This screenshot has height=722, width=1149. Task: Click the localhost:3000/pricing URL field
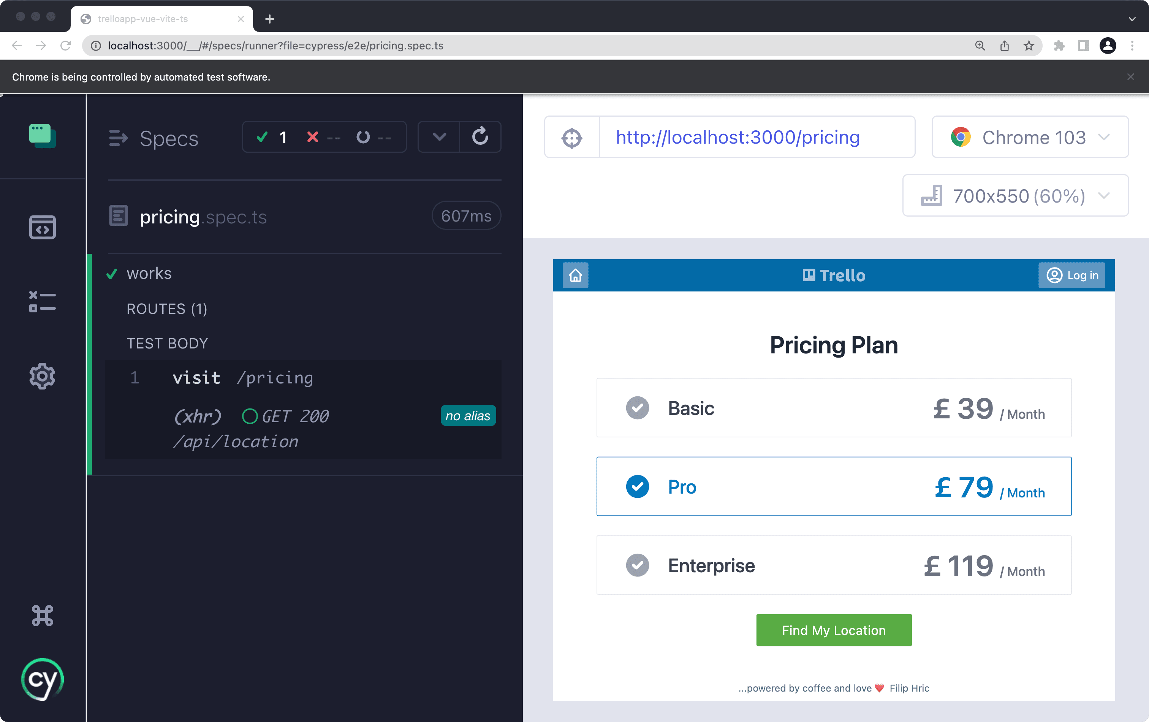coord(737,138)
